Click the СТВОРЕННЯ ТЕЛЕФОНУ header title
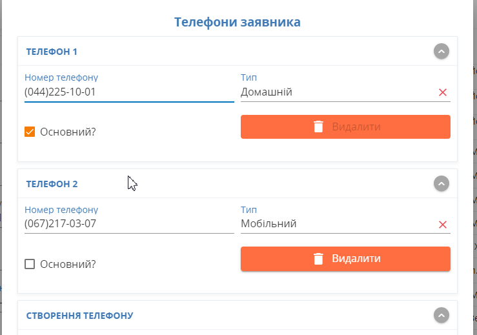 79,316
